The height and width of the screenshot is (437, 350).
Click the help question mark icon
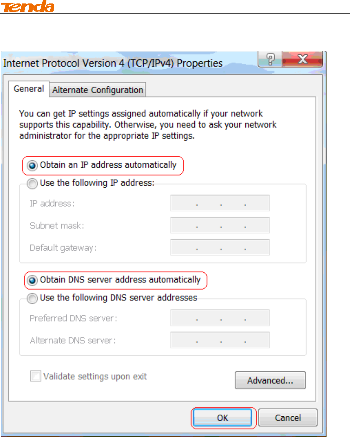coord(270,59)
